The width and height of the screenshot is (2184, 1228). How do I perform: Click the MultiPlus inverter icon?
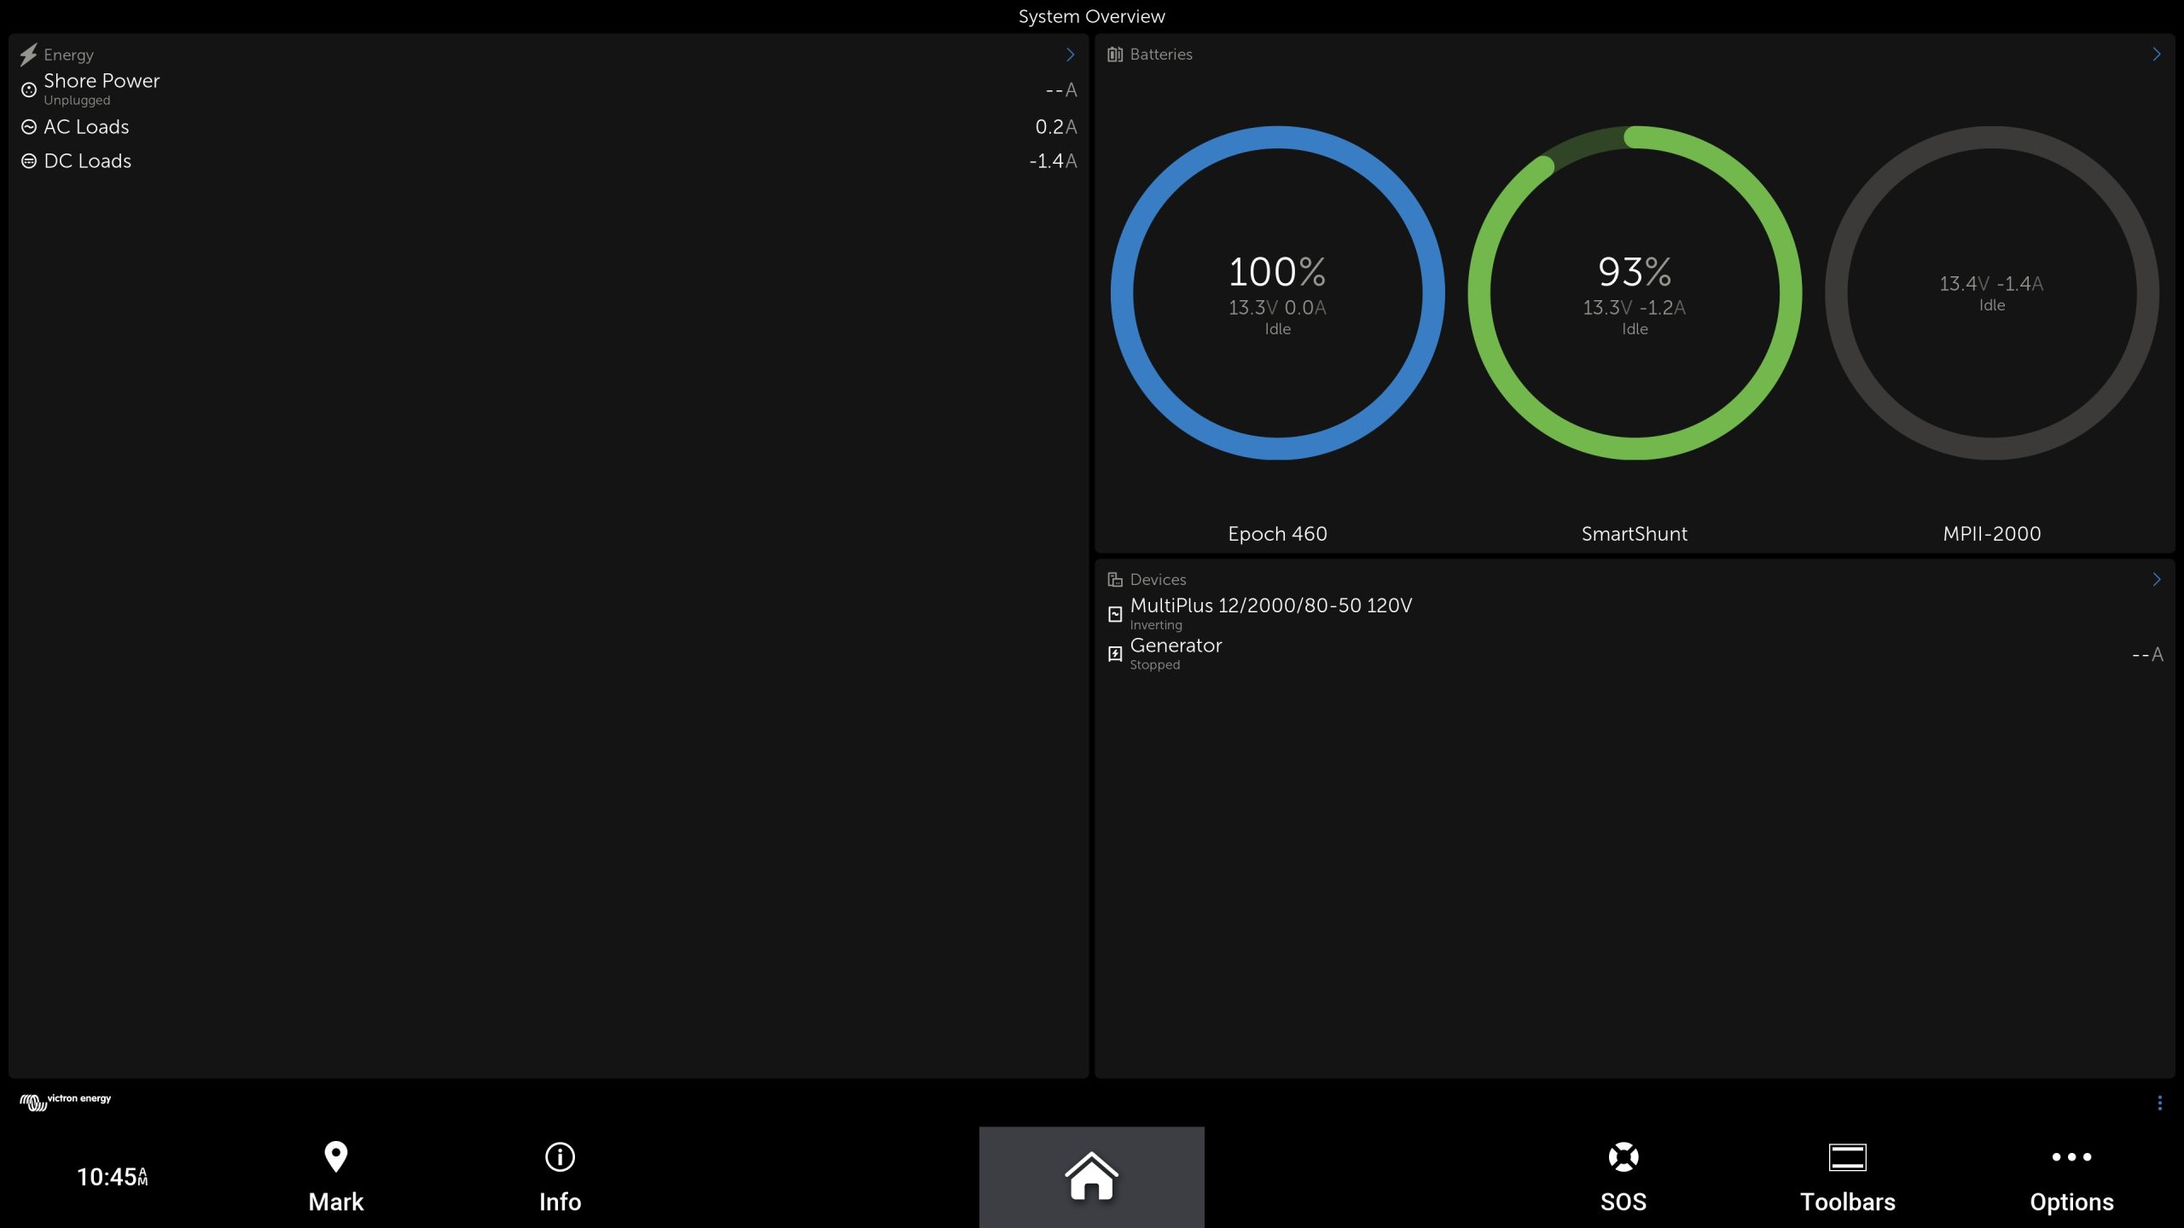pyautogui.click(x=1115, y=614)
